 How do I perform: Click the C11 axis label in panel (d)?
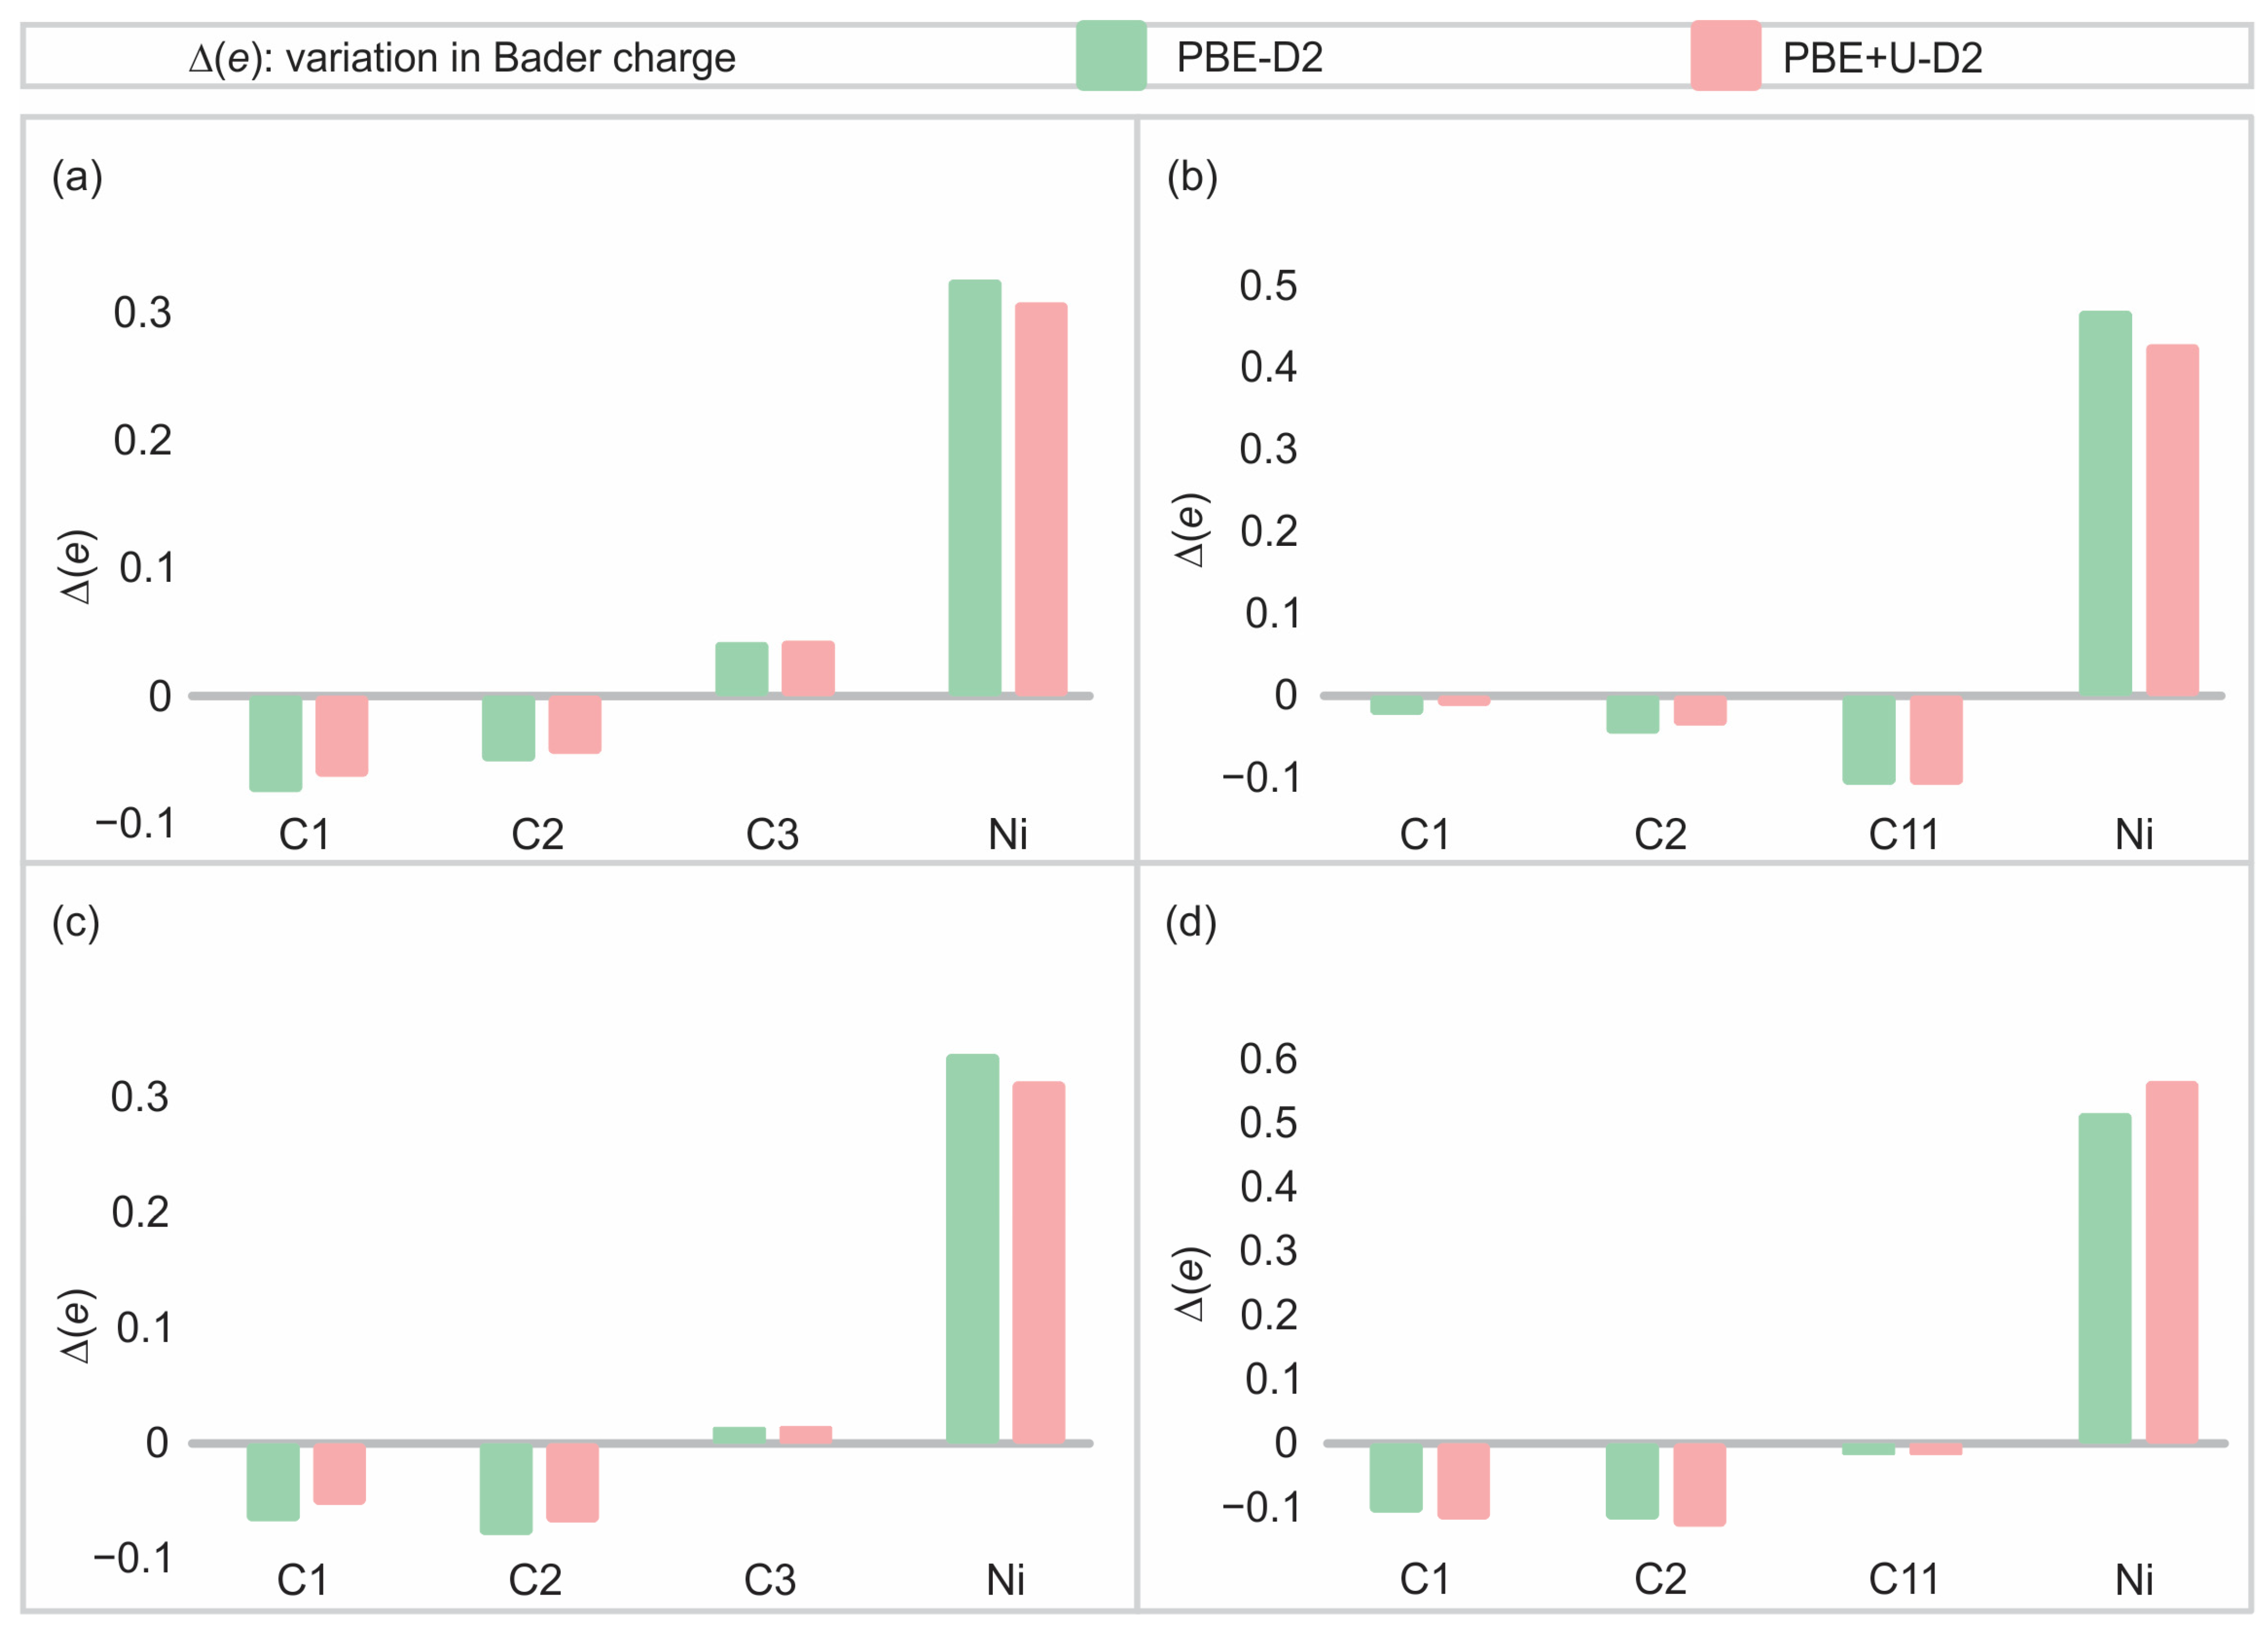(x=1903, y=1580)
